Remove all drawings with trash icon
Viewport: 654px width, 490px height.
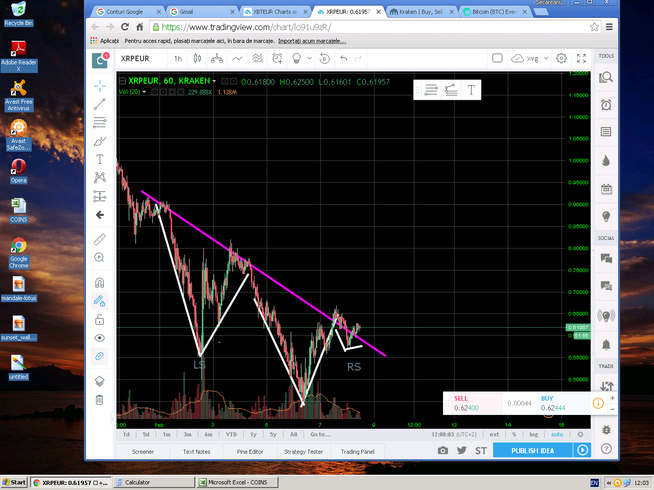[100, 400]
